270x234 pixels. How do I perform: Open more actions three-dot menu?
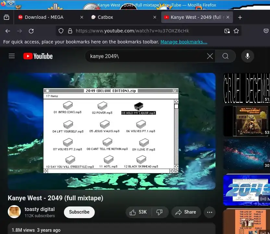coord(210,212)
